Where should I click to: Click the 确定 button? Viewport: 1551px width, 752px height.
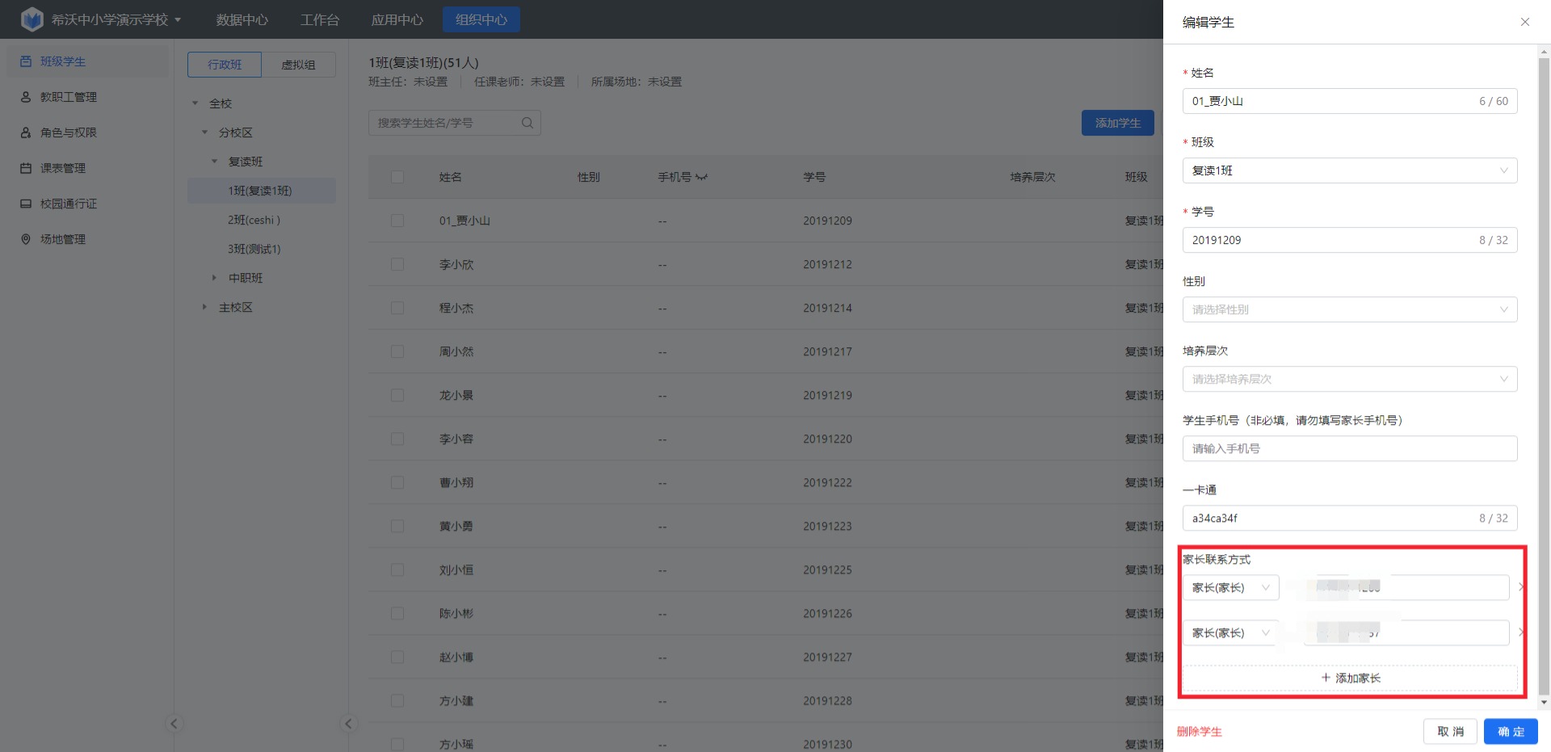(x=1510, y=731)
